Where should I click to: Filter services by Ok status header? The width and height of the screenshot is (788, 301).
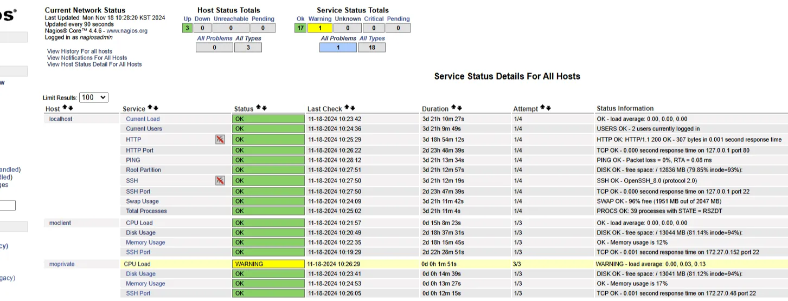(300, 19)
